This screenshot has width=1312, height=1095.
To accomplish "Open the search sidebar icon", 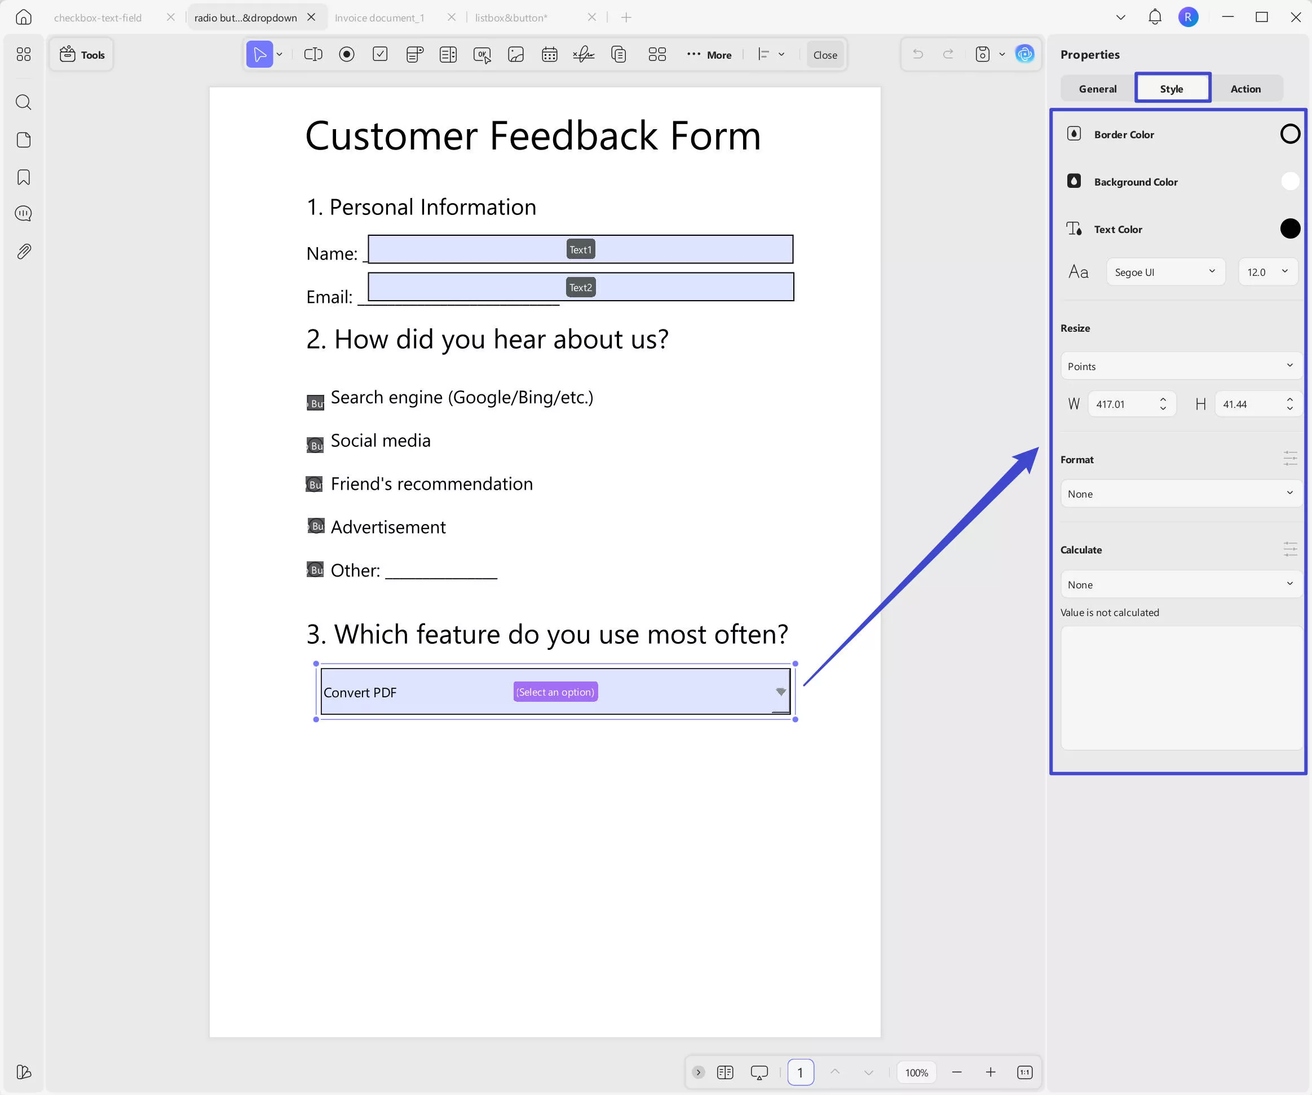I will tap(24, 102).
